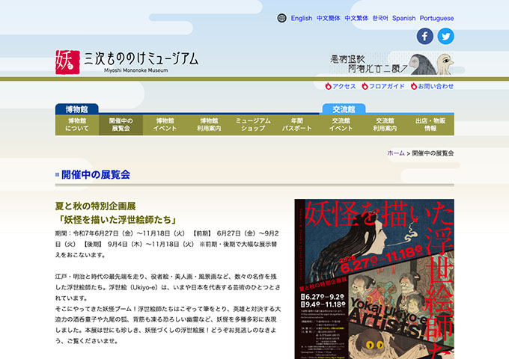The image size is (509, 359).
Task: Switch language to Portuguese
Action: (x=436, y=18)
